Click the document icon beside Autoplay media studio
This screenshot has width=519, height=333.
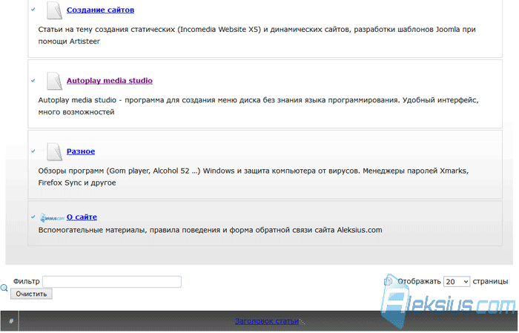tap(54, 81)
